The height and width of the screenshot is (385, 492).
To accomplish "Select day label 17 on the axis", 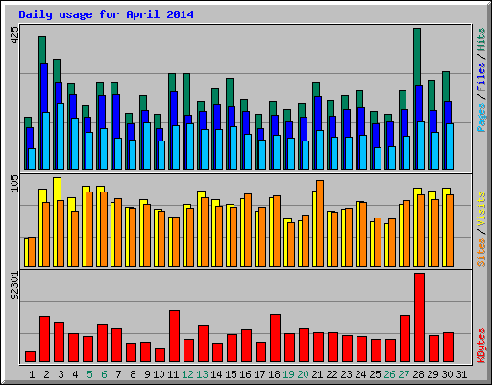I will coord(259,374).
